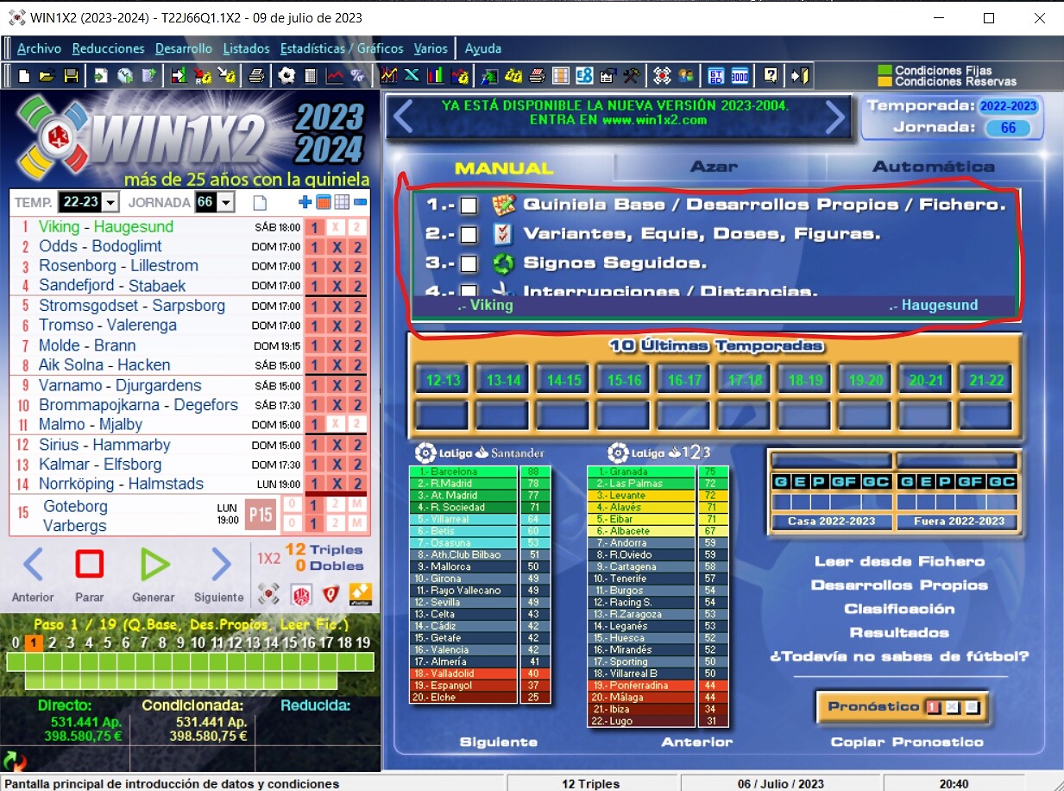The height and width of the screenshot is (791, 1064).
Task: Click the soccer ball toolbar icon
Action: [x=286, y=76]
